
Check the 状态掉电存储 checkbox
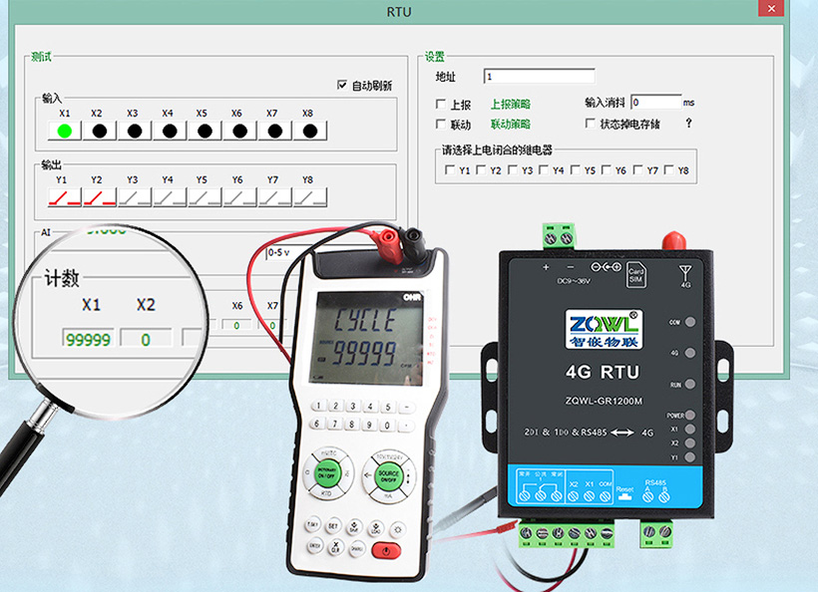pyautogui.click(x=591, y=124)
